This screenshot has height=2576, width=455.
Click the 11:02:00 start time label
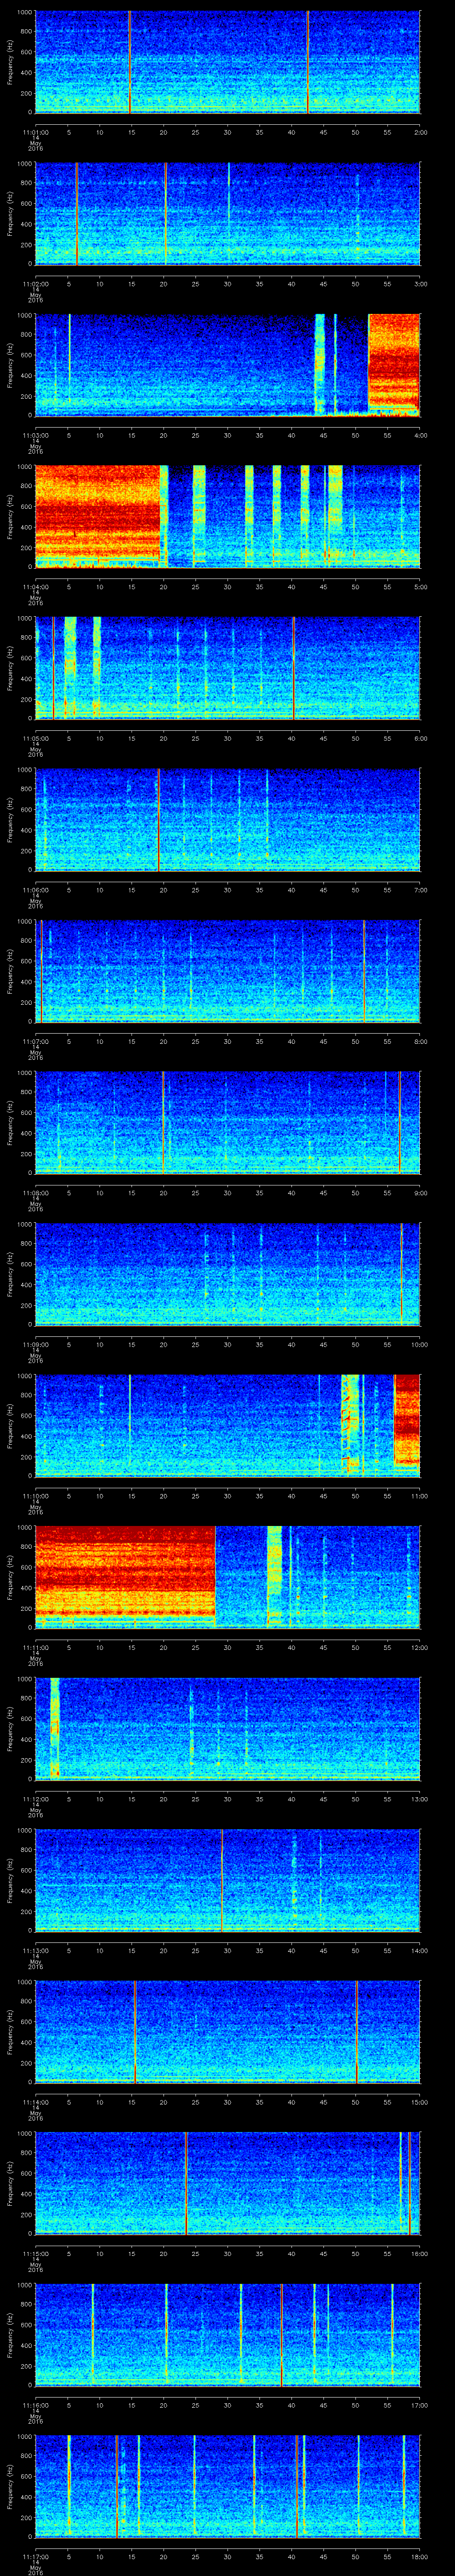(37, 284)
